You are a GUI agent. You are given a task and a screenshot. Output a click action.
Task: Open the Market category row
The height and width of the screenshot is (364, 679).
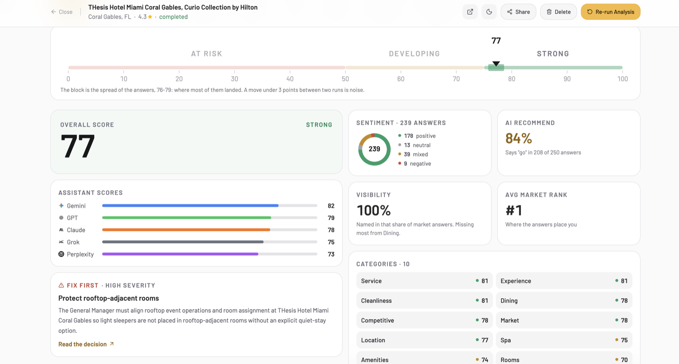click(x=564, y=320)
